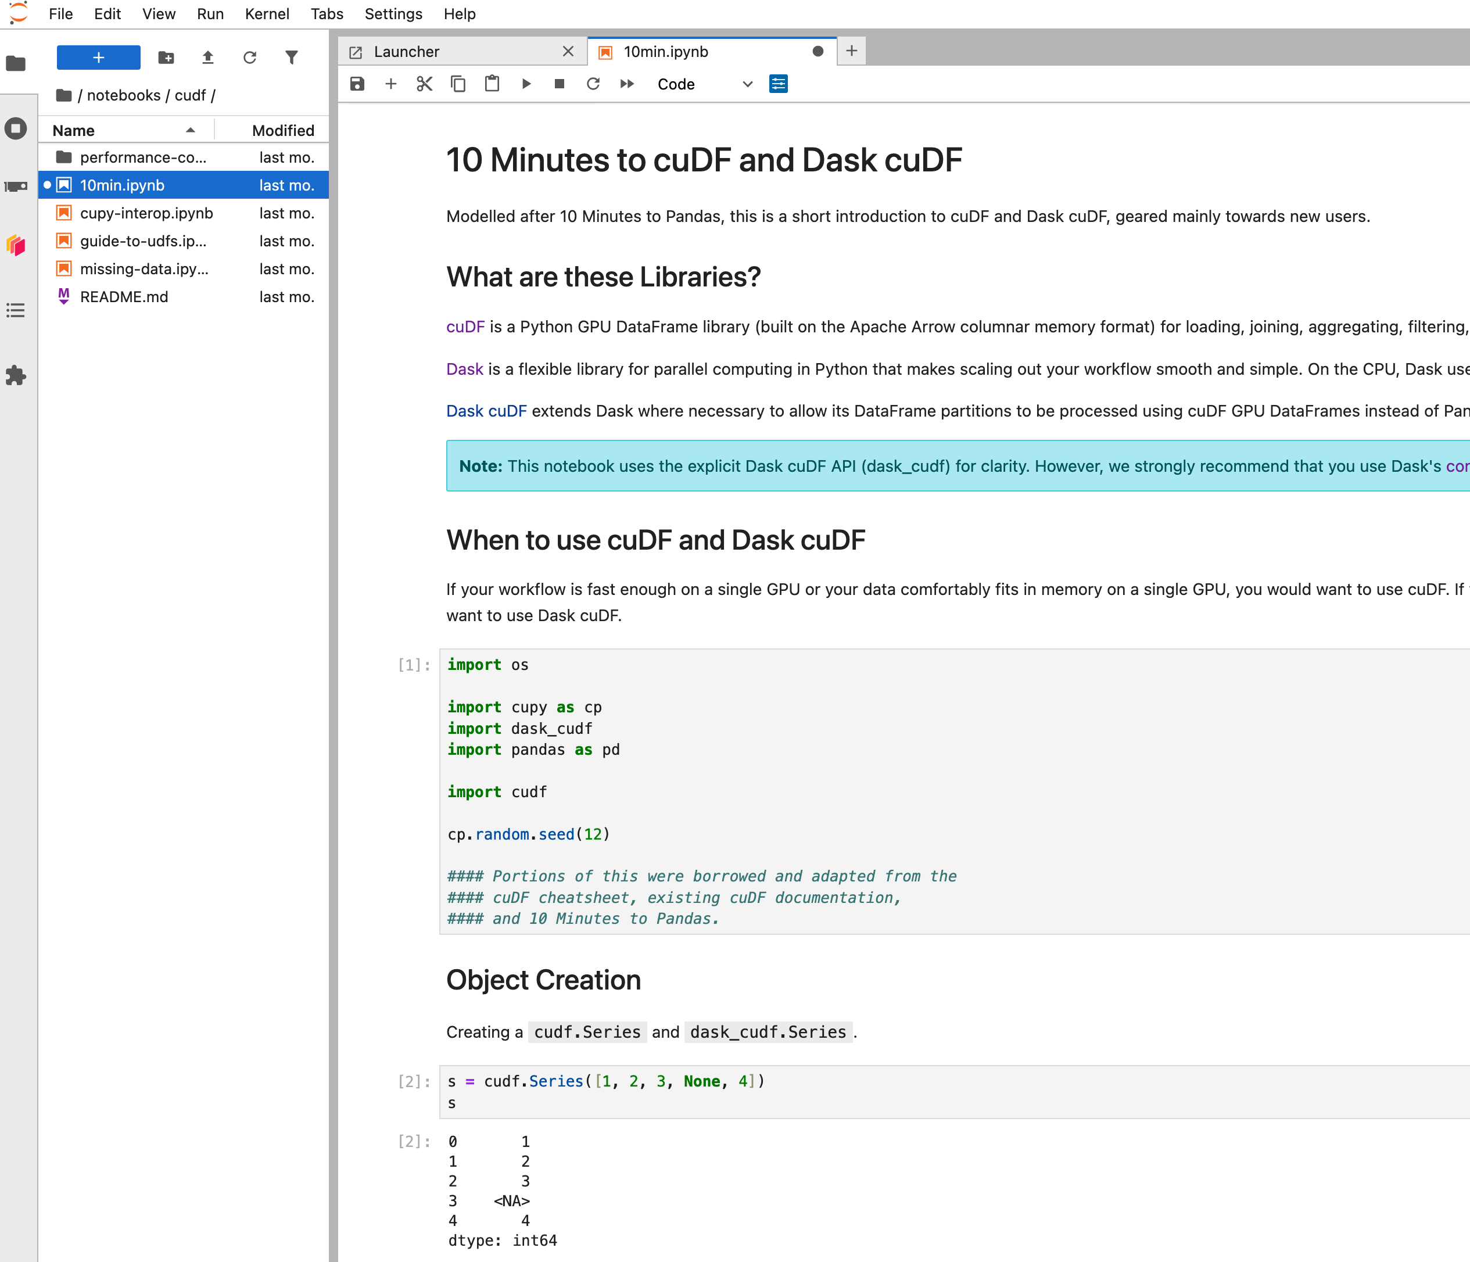Open README.md from the file browser
This screenshot has height=1262, width=1470.
(124, 296)
